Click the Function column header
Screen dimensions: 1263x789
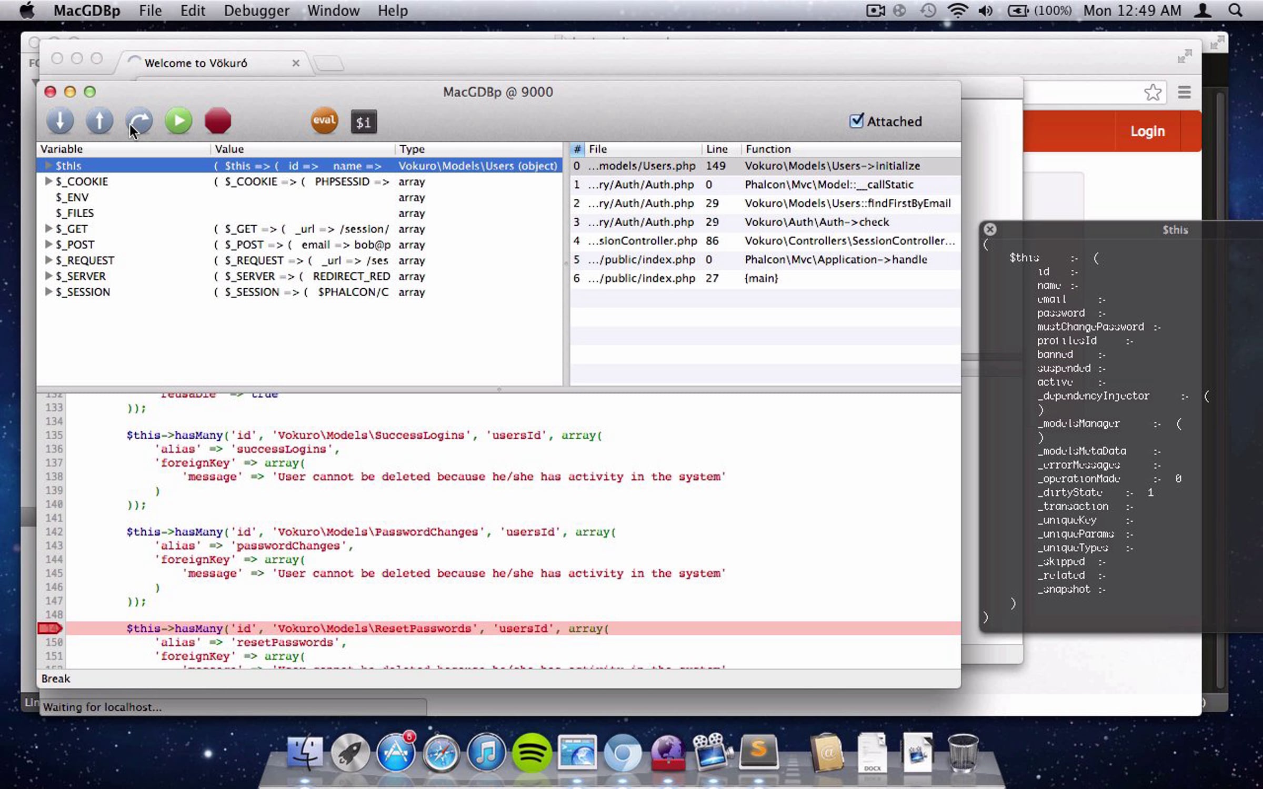pyautogui.click(x=851, y=149)
